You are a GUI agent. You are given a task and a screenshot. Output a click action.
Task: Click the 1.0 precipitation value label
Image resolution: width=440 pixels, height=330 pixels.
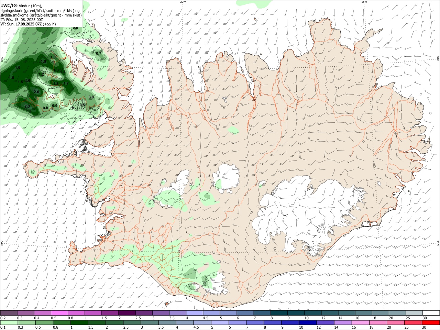(53, 57)
